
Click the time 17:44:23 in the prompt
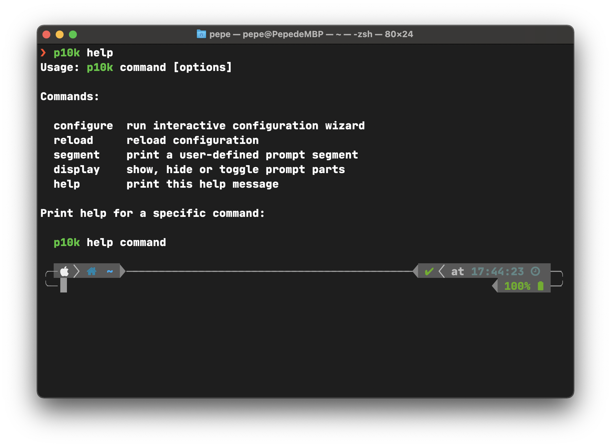pos(497,272)
